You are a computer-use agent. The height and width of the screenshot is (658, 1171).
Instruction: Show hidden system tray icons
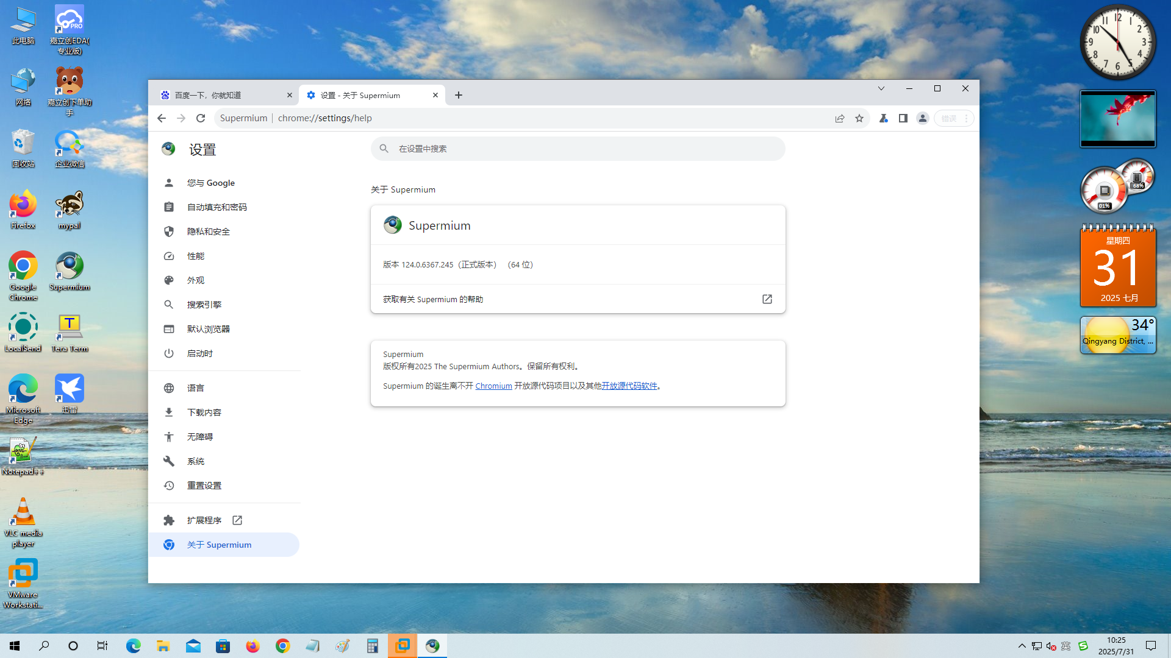tap(1022, 646)
